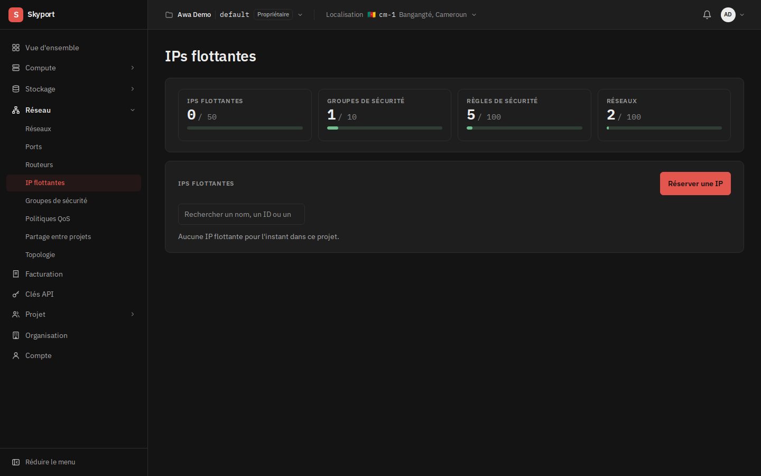Click the 'Aucune IP flottante' empty message

258,236
